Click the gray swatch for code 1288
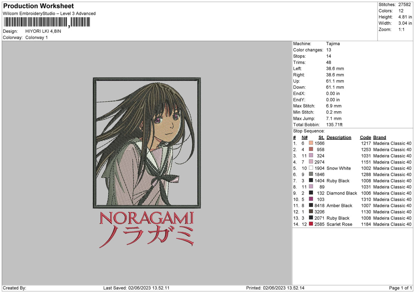 pyautogui.click(x=311, y=174)
